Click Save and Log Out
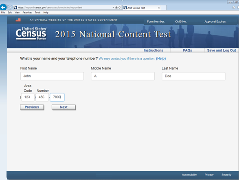 tap(221, 50)
